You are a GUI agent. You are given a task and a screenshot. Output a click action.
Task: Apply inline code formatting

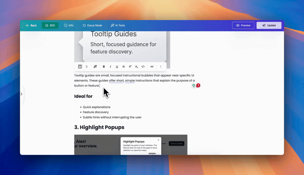click(x=143, y=66)
